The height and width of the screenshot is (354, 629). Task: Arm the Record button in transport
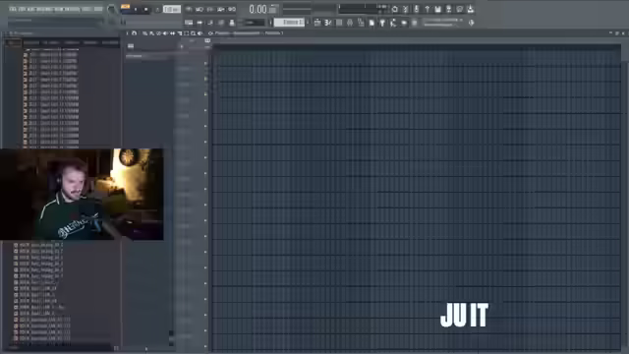pos(157,9)
